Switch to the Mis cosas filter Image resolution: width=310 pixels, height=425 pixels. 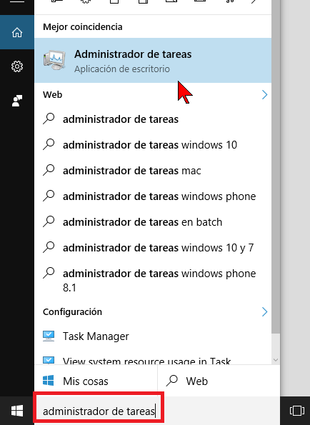pos(96,381)
